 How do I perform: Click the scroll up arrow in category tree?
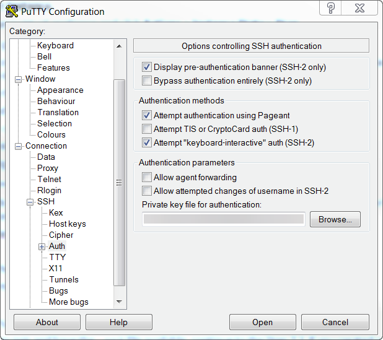coord(119,46)
